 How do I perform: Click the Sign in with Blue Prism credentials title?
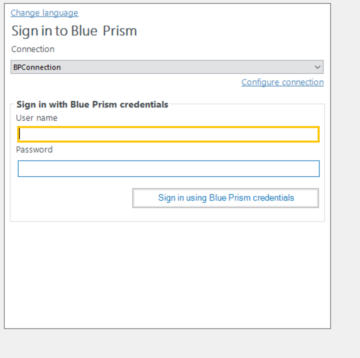tap(92, 105)
